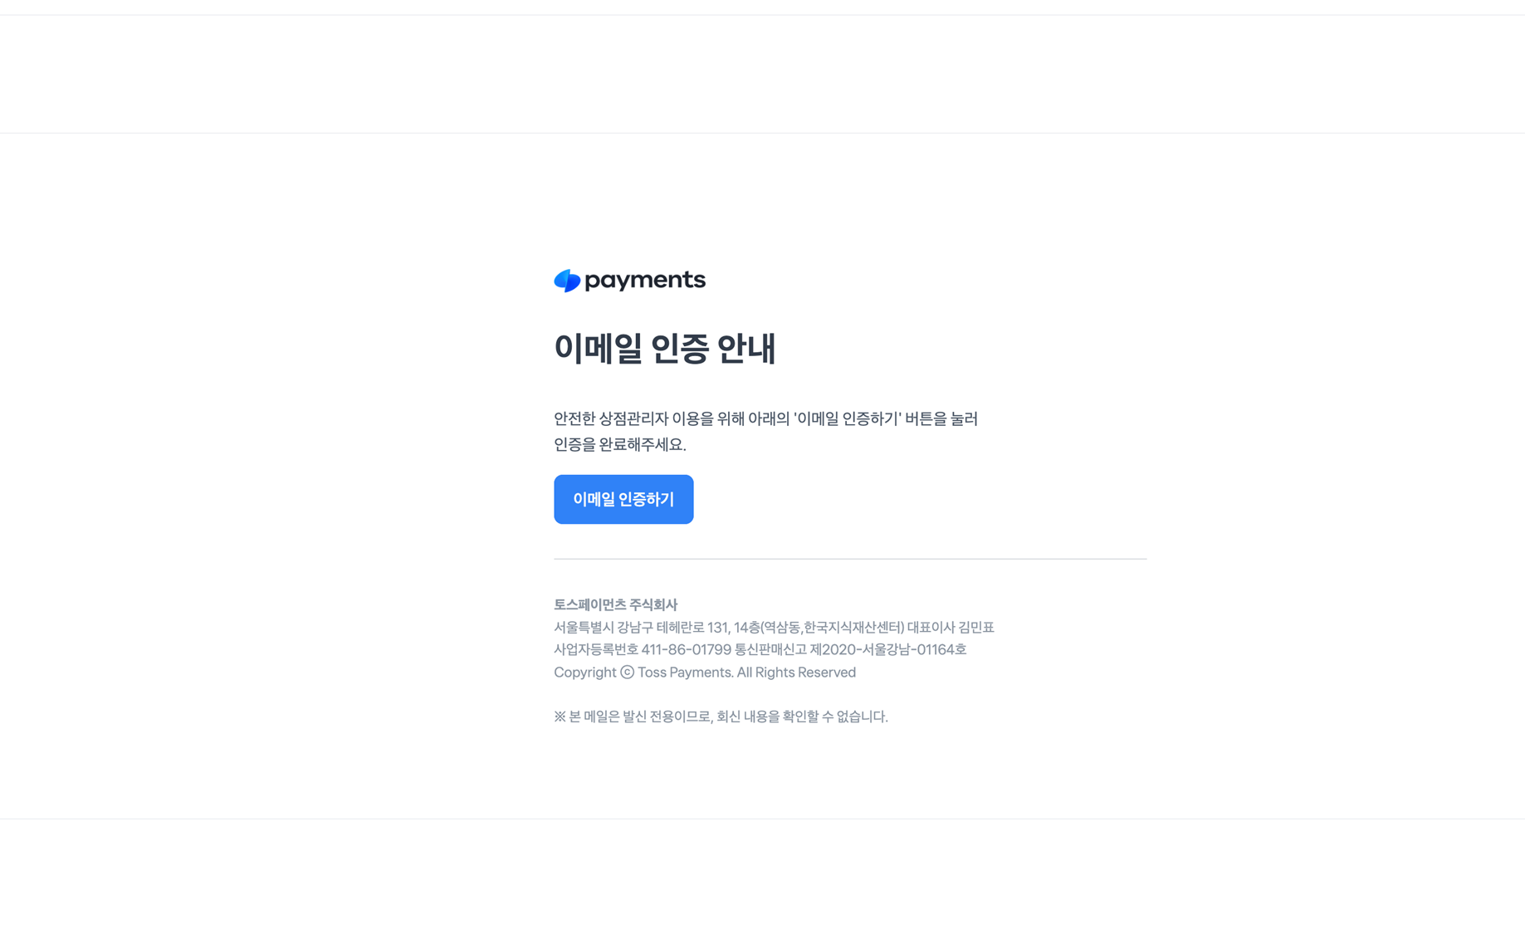Click business number 411-86-01799
1525x934 pixels.
pos(686,650)
